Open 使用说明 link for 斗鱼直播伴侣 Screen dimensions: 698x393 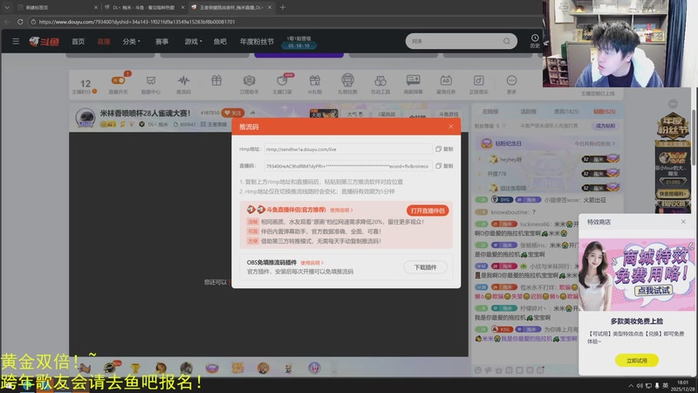point(341,210)
